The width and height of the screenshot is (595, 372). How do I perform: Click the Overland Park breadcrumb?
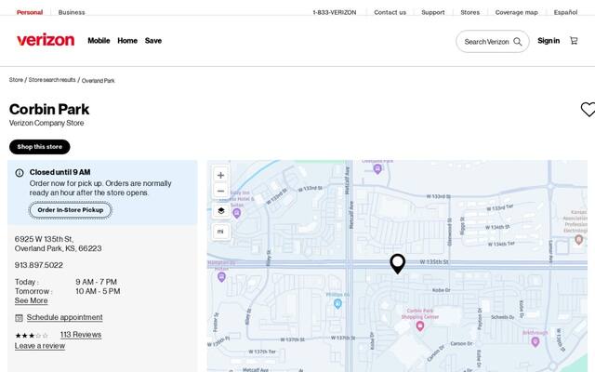(99, 81)
